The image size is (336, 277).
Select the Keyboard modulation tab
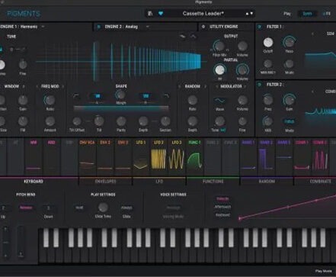click(x=34, y=182)
